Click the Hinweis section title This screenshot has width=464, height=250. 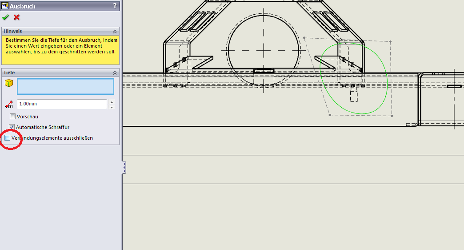[13, 31]
